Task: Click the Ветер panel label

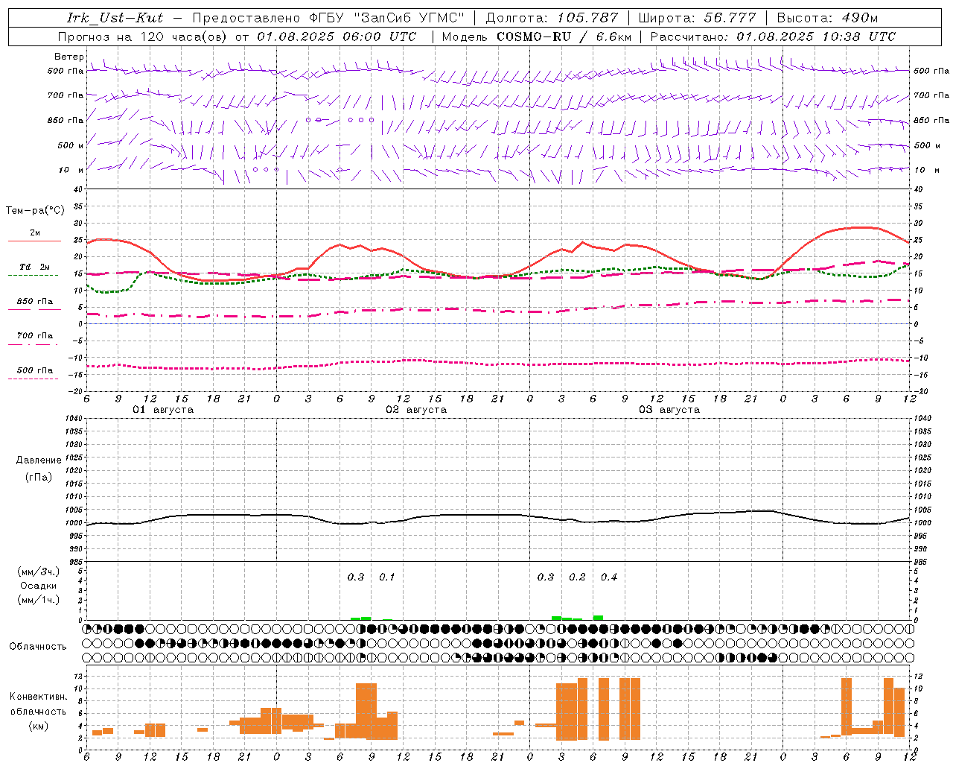Action: [68, 57]
